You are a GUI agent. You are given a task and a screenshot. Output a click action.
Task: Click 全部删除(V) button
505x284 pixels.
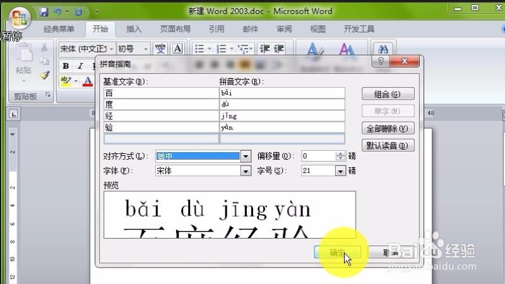tap(388, 129)
